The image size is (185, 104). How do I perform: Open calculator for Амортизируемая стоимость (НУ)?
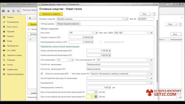pos(92,42)
